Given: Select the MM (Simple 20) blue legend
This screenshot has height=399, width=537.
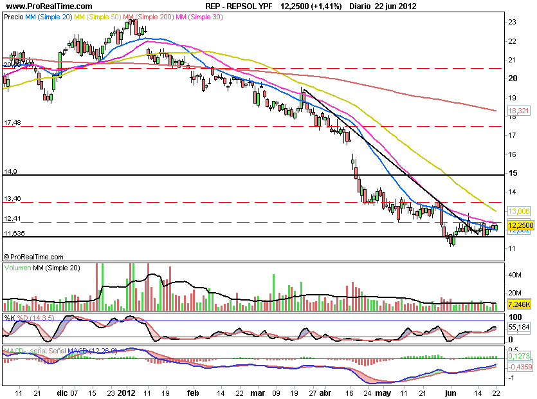Looking at the screenshot, I should tap(49, 17).
